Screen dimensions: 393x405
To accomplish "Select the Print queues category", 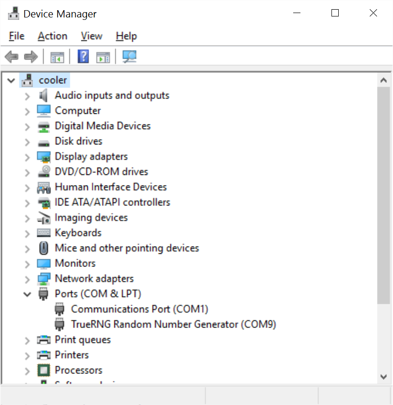I will click(83, 340).
